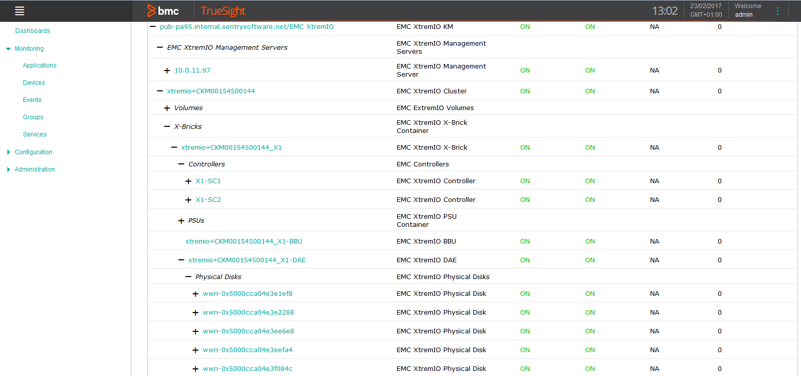Open the xtremio+CKM00154500144_X1-BBU link
The width and height of the screenshot is (801, 376).
244,242
